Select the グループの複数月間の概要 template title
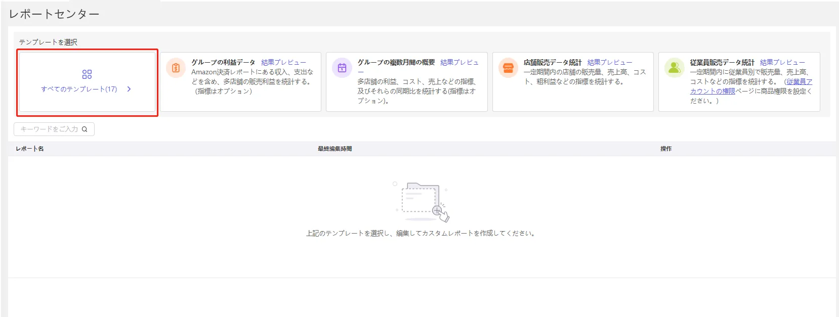This screenshot has width=839, height=317. pyautogui.click(x=396, y=62)
